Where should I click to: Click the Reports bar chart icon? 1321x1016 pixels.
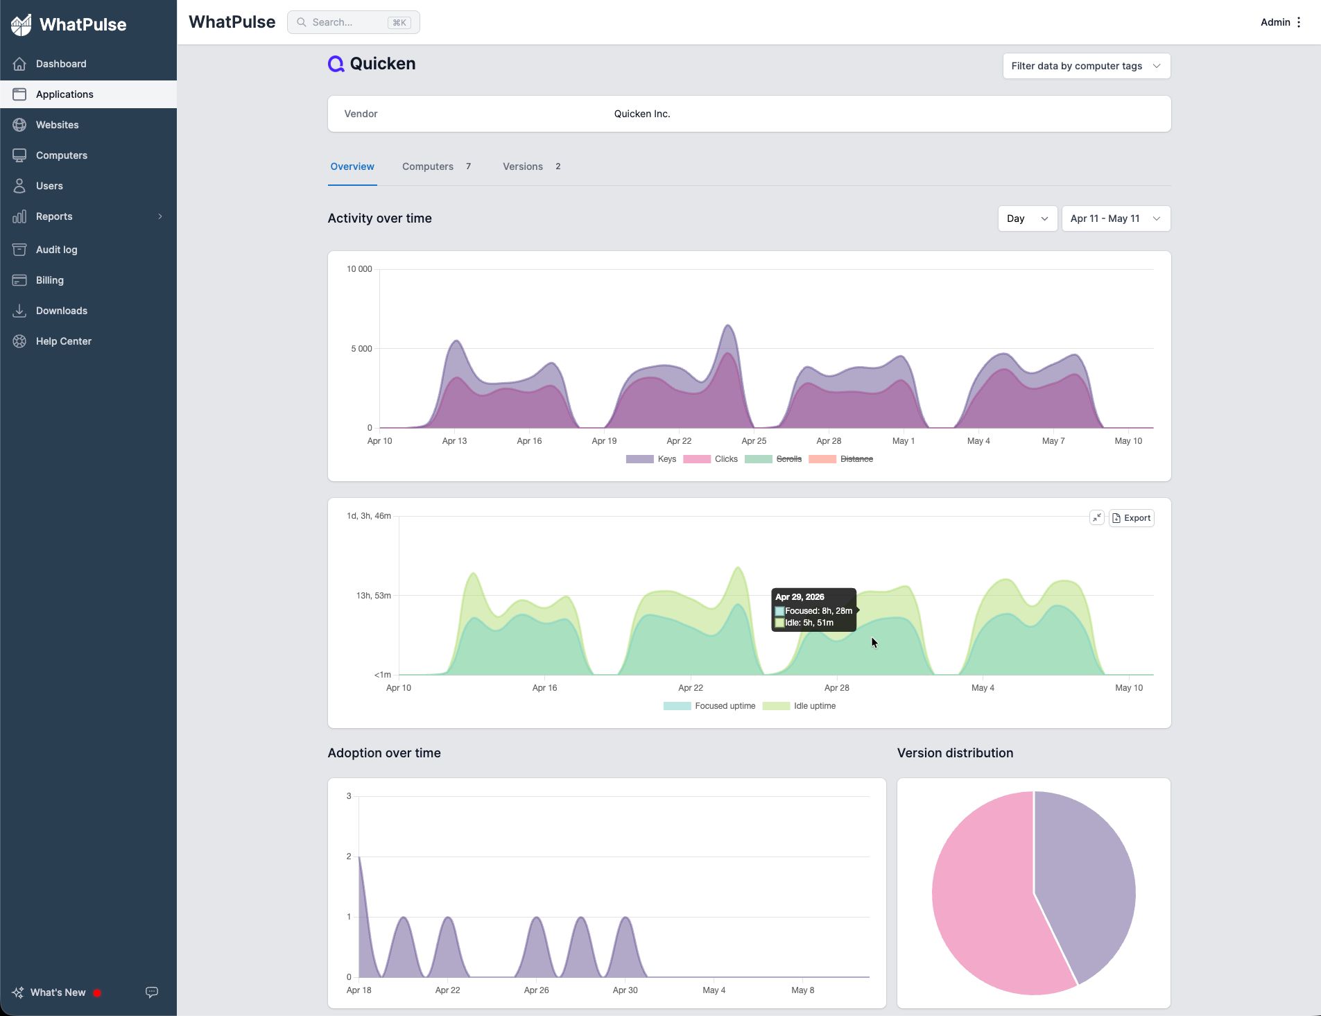point(19,216)
